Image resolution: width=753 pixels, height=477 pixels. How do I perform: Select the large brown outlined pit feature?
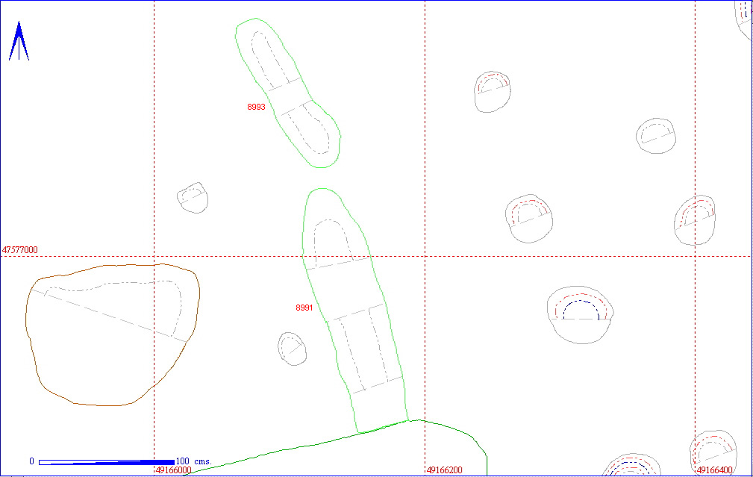pos(113,335)
